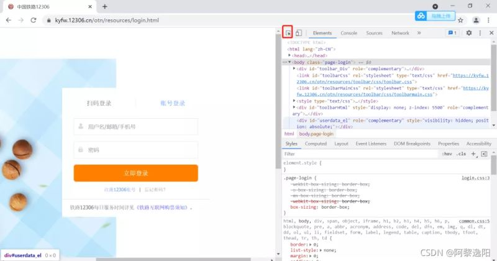This screenshot has width=497, height=261.
Task: Switch to the Console tab
Action: coord(349,33)
